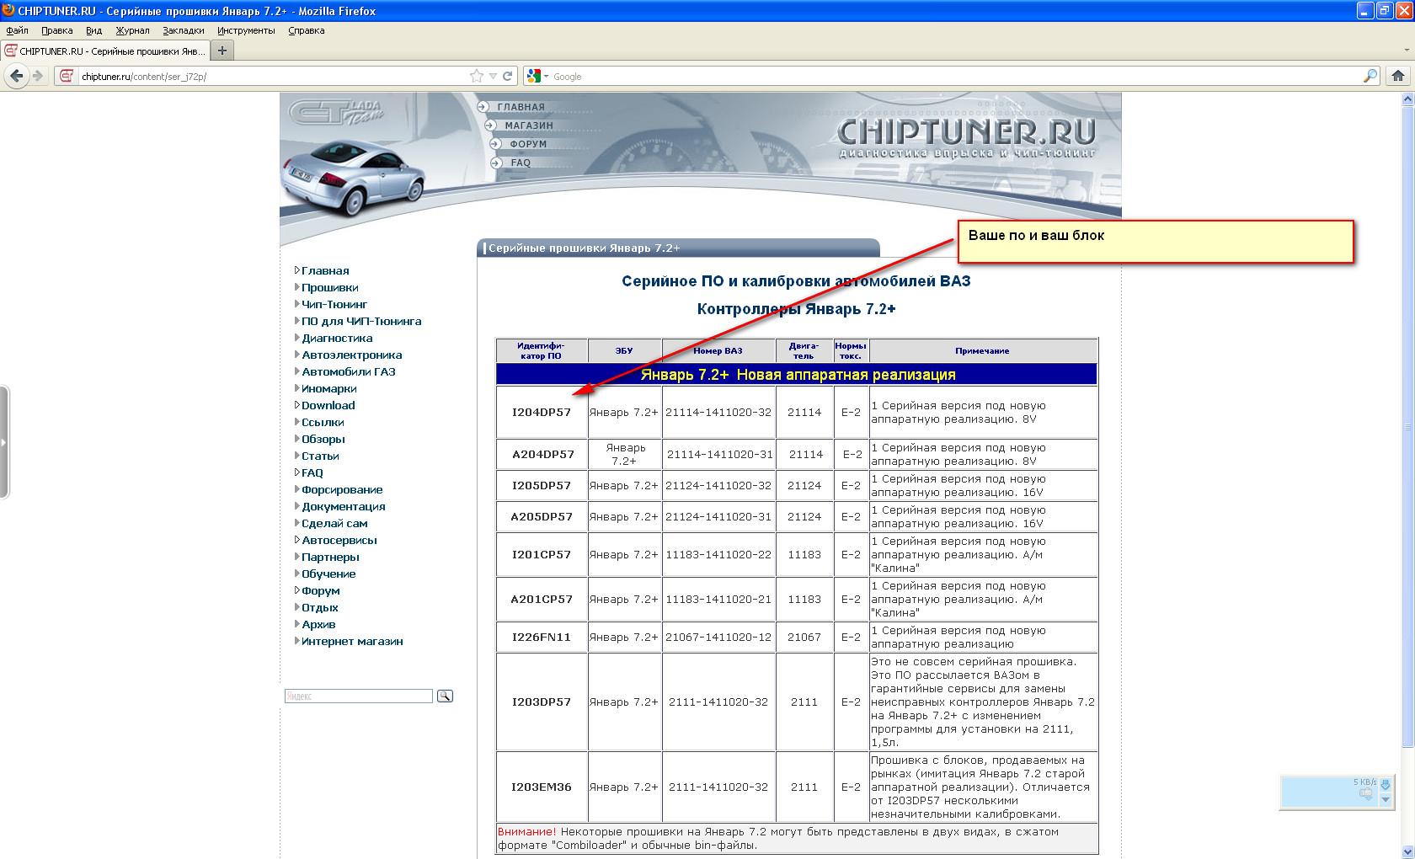Image resolution: width=1415 pixels, height=859 pixels.
Task: Click the arrow icon beside FAQ header link
Action: (496, 163)
